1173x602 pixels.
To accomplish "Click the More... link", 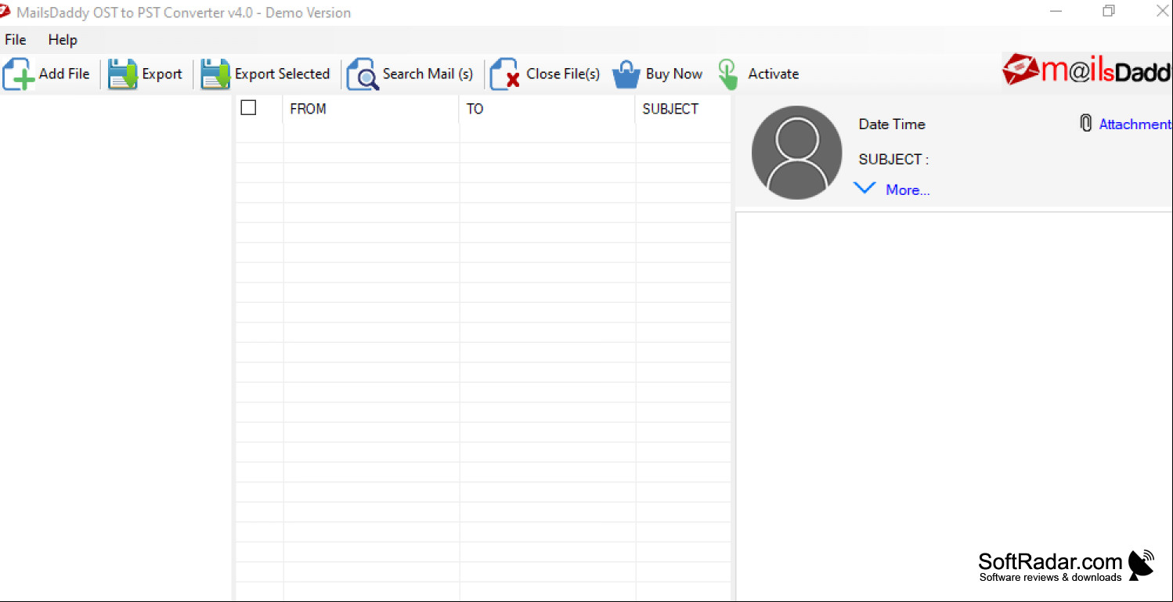I will click(908, 189).
